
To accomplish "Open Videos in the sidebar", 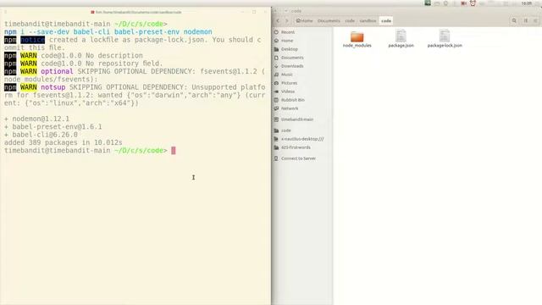I will pyautogui.click(x=288, y=91).
